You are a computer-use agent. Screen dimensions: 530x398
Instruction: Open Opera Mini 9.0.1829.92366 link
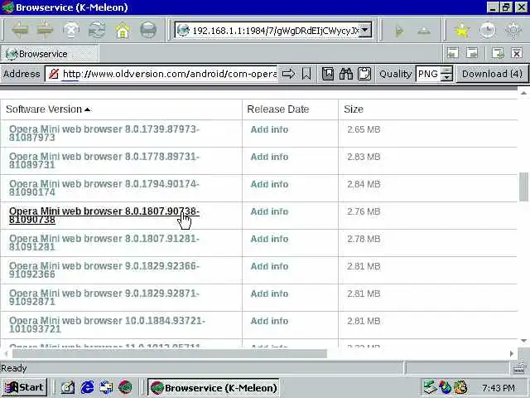(x=104, y=270)
